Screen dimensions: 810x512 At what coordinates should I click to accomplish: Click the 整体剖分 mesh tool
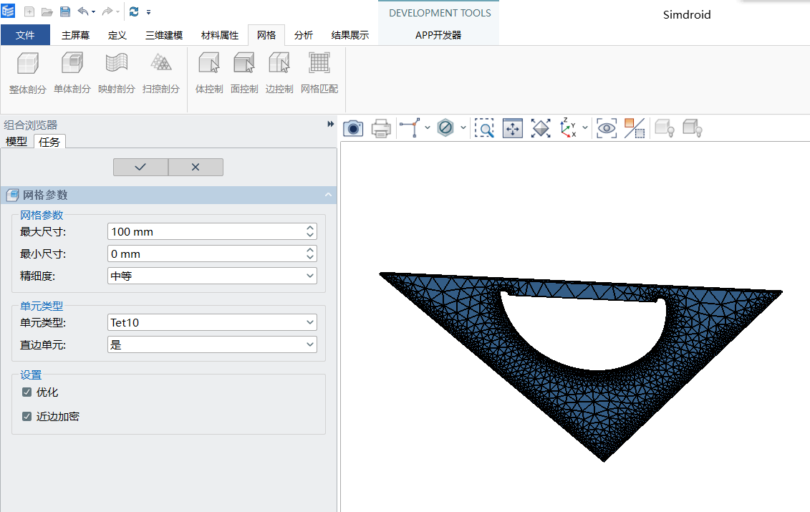(x=28, y=73)
